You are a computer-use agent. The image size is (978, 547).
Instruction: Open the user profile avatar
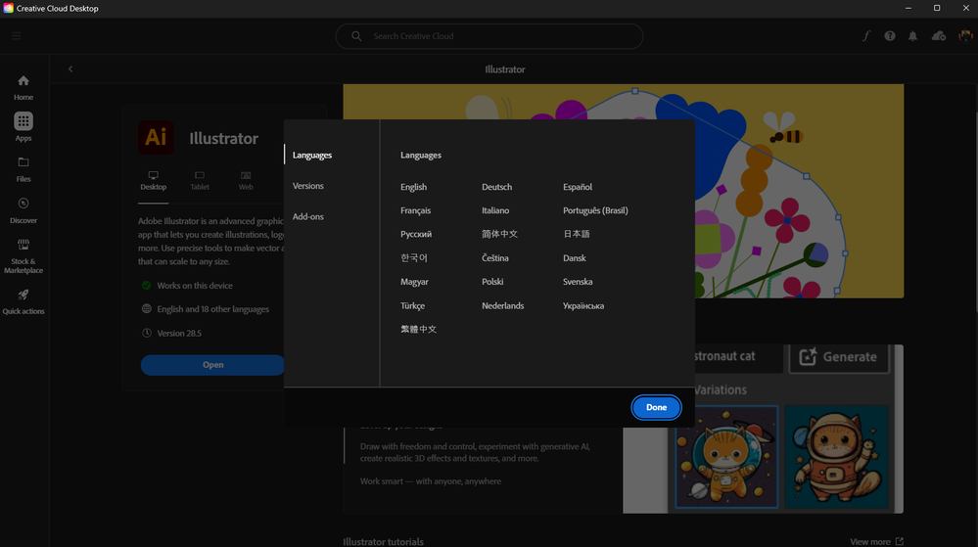[x=965, y=36]
